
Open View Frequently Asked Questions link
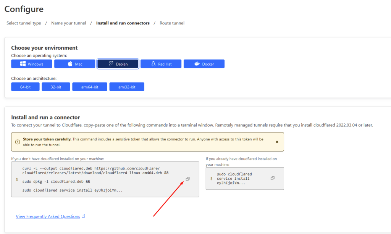coord(48,216)
